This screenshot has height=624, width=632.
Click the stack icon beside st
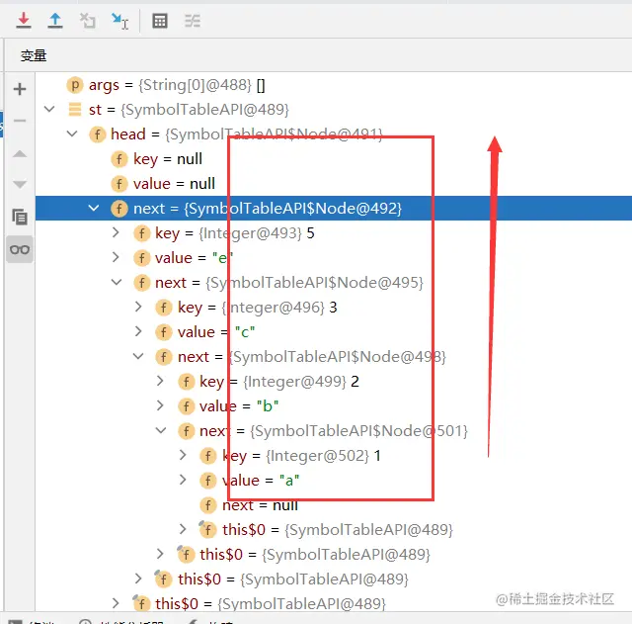(x=75, y=110)
